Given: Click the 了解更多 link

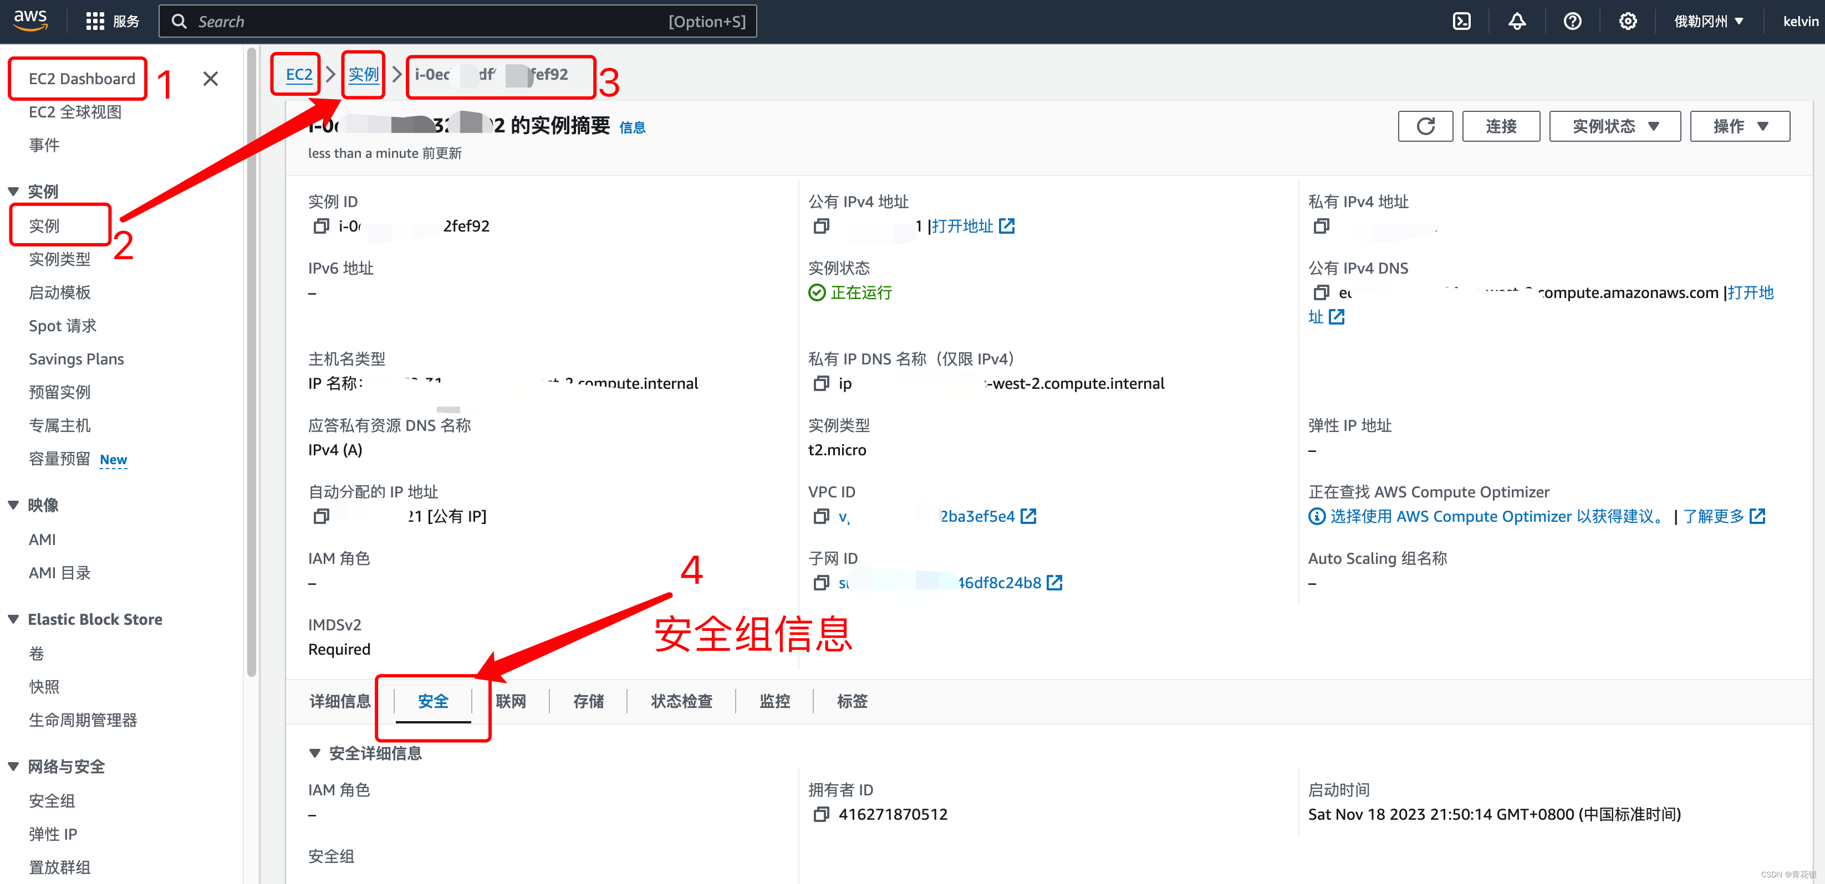Looking at the screenshot, I should [1713, 516].
